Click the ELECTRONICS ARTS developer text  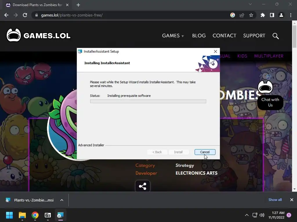click(196, 173)
